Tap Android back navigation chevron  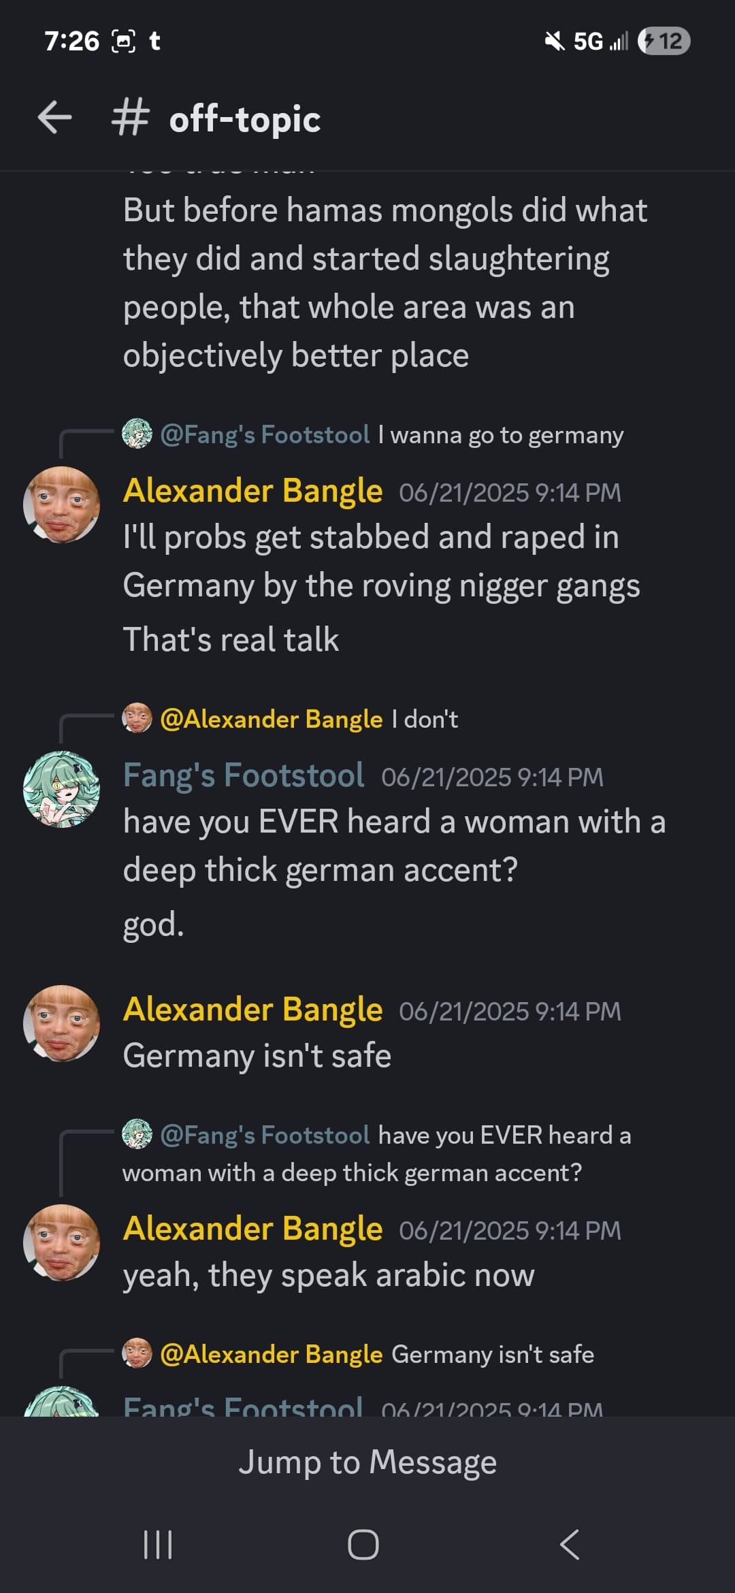[570, 1545]
